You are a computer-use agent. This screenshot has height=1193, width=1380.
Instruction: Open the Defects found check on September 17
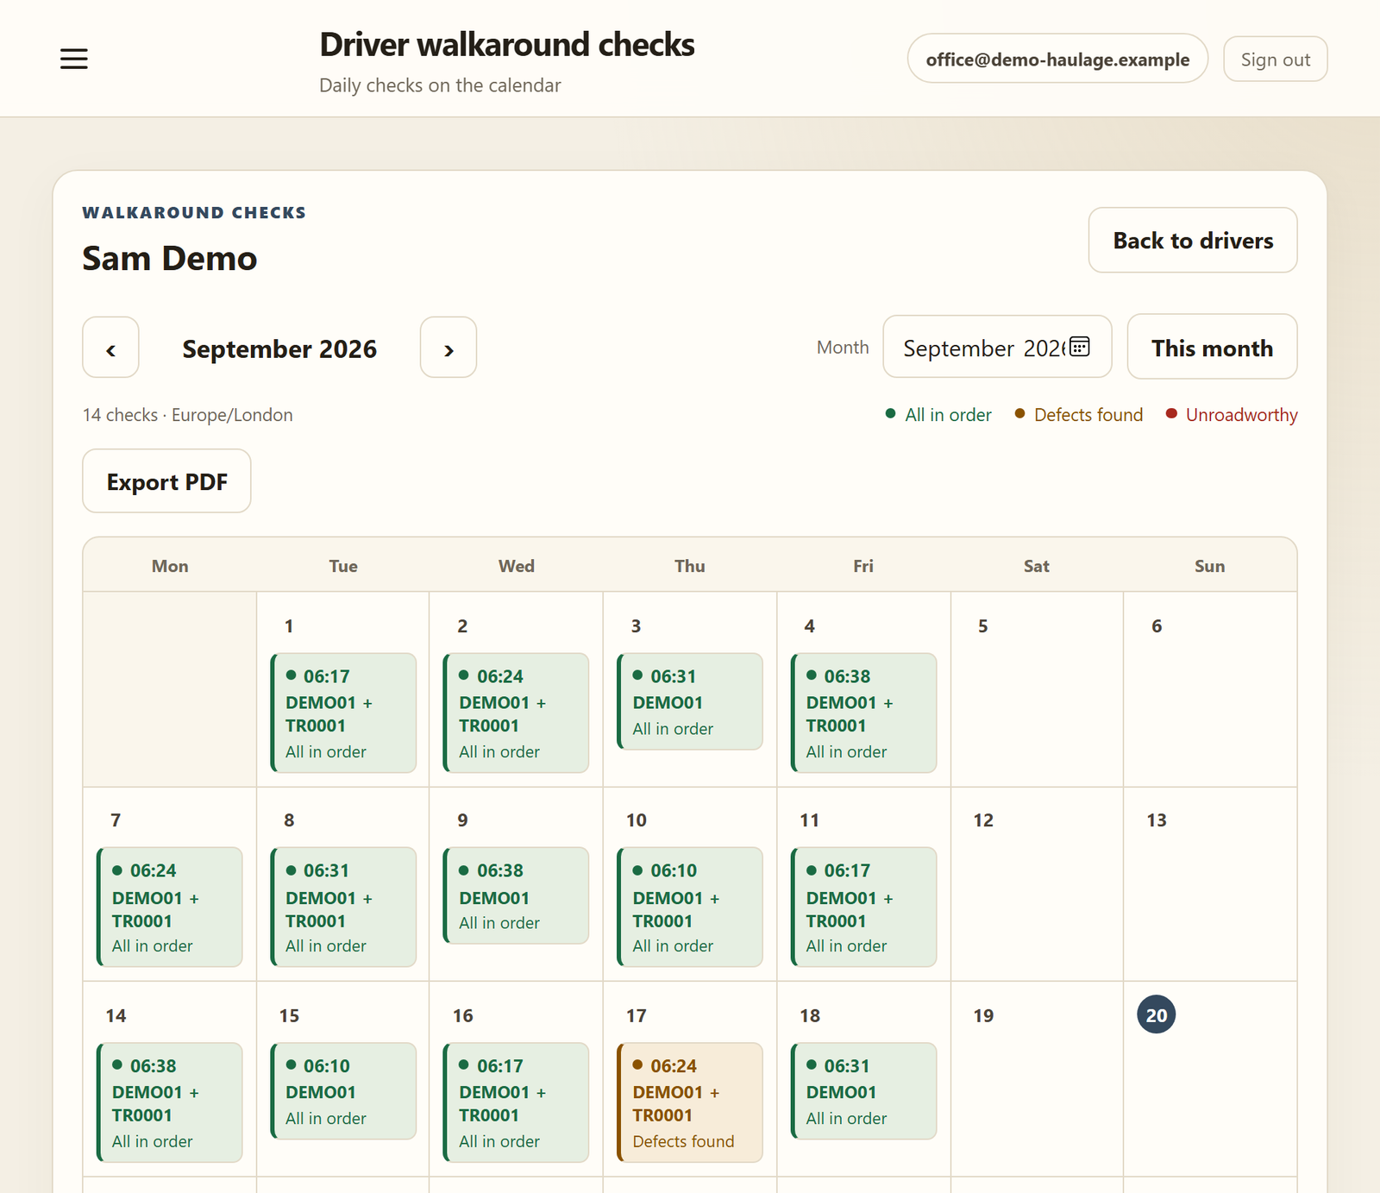click(690, 1102)
